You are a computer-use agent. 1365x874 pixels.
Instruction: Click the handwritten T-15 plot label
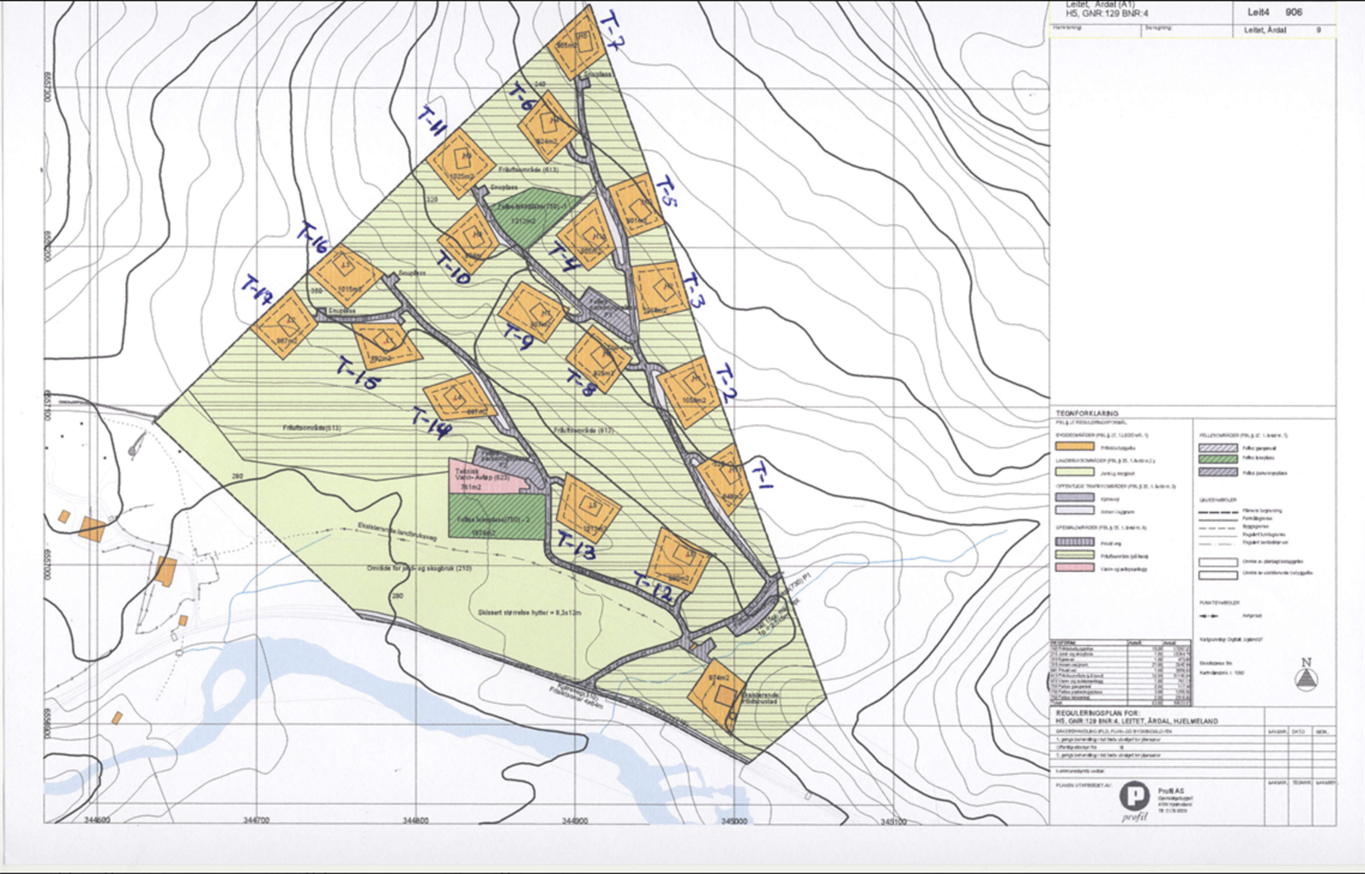pos(357,374)
